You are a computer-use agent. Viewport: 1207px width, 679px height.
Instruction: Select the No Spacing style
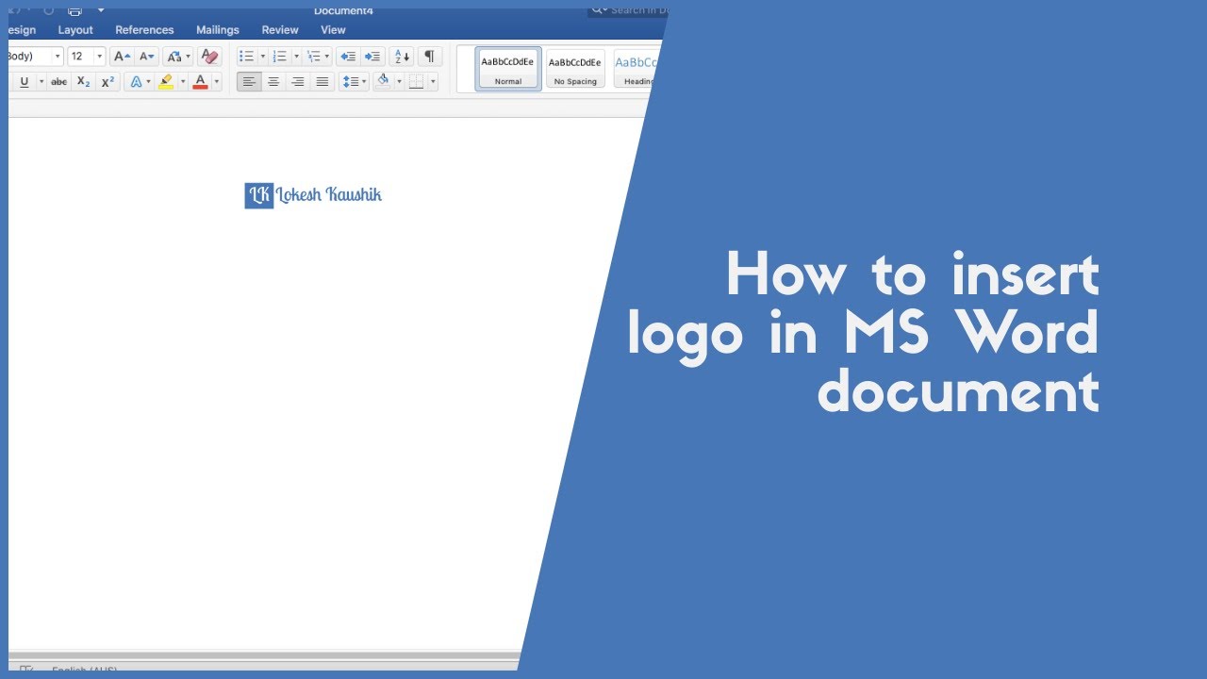click(x=575, y=69)
